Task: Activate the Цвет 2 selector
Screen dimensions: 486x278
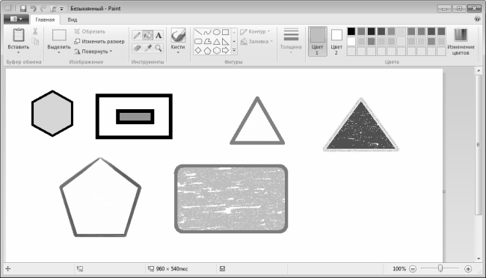Action: click(x=336, y=42)
